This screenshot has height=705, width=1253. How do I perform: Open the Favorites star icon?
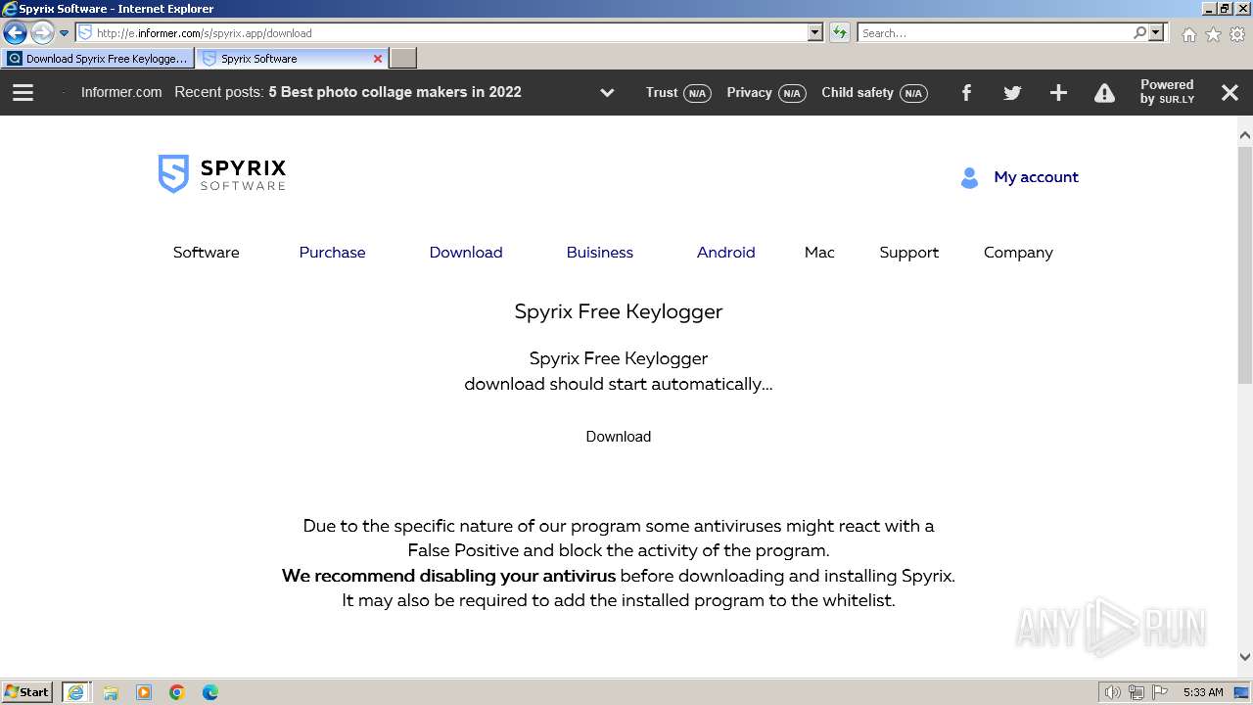pos(1213,34)
